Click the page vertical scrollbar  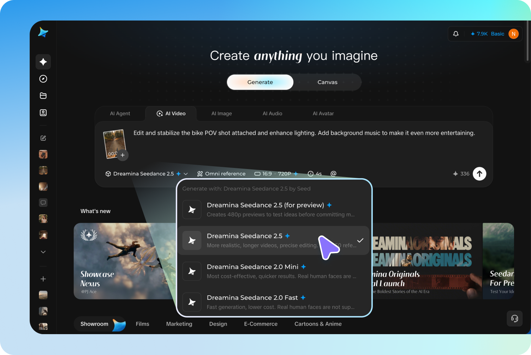527,41
